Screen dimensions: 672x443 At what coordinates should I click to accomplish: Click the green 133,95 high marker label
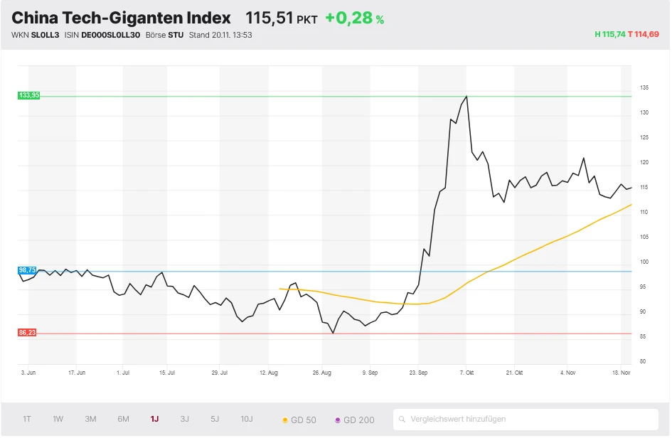pos(28,95)
